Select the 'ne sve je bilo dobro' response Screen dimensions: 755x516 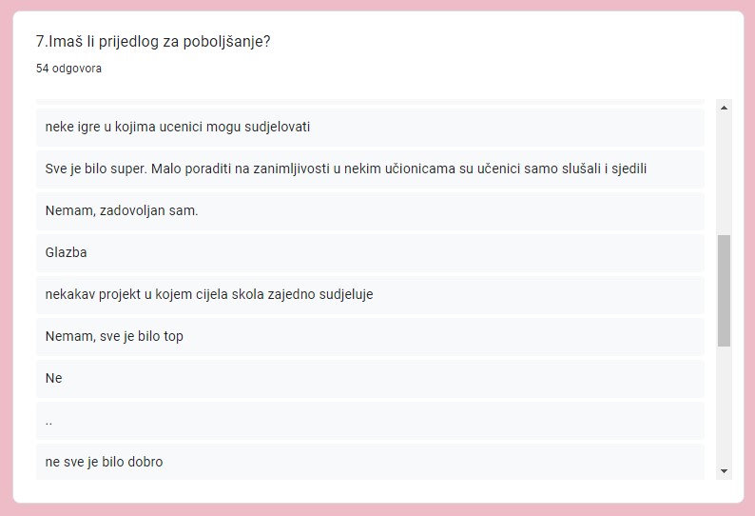click(x=370, y=462)
